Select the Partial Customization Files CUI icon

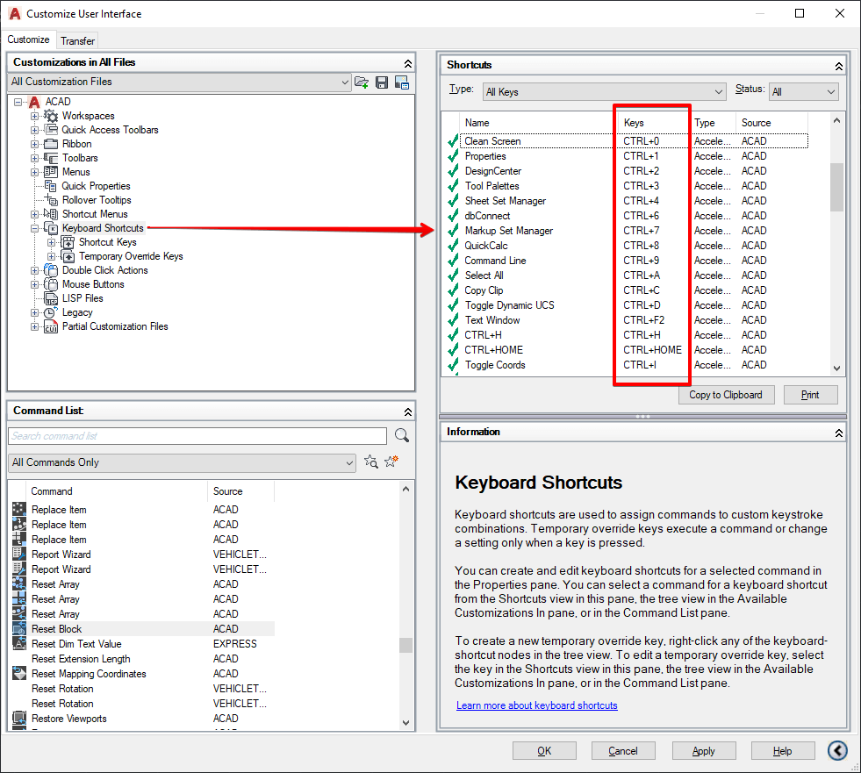pyautogui.click(x=51, y=326)
